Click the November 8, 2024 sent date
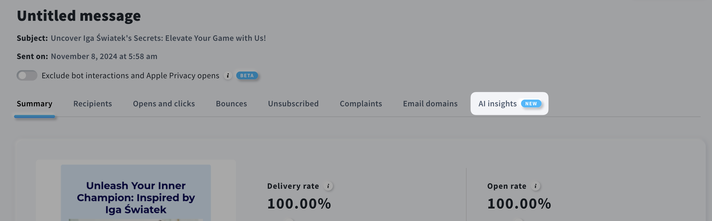Viewport: 712px width, 221px height. 104,56
